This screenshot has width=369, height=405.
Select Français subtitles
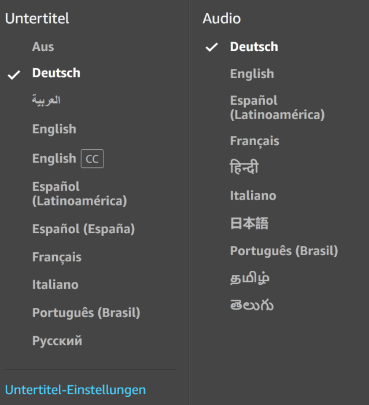pyautogui.click(x=57, y=257)
